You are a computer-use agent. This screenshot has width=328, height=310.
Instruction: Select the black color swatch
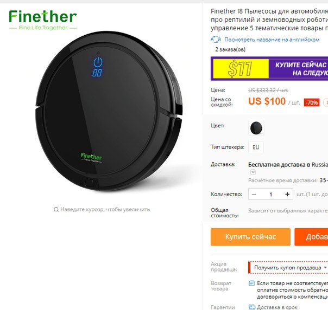click(x=256, y=128)
